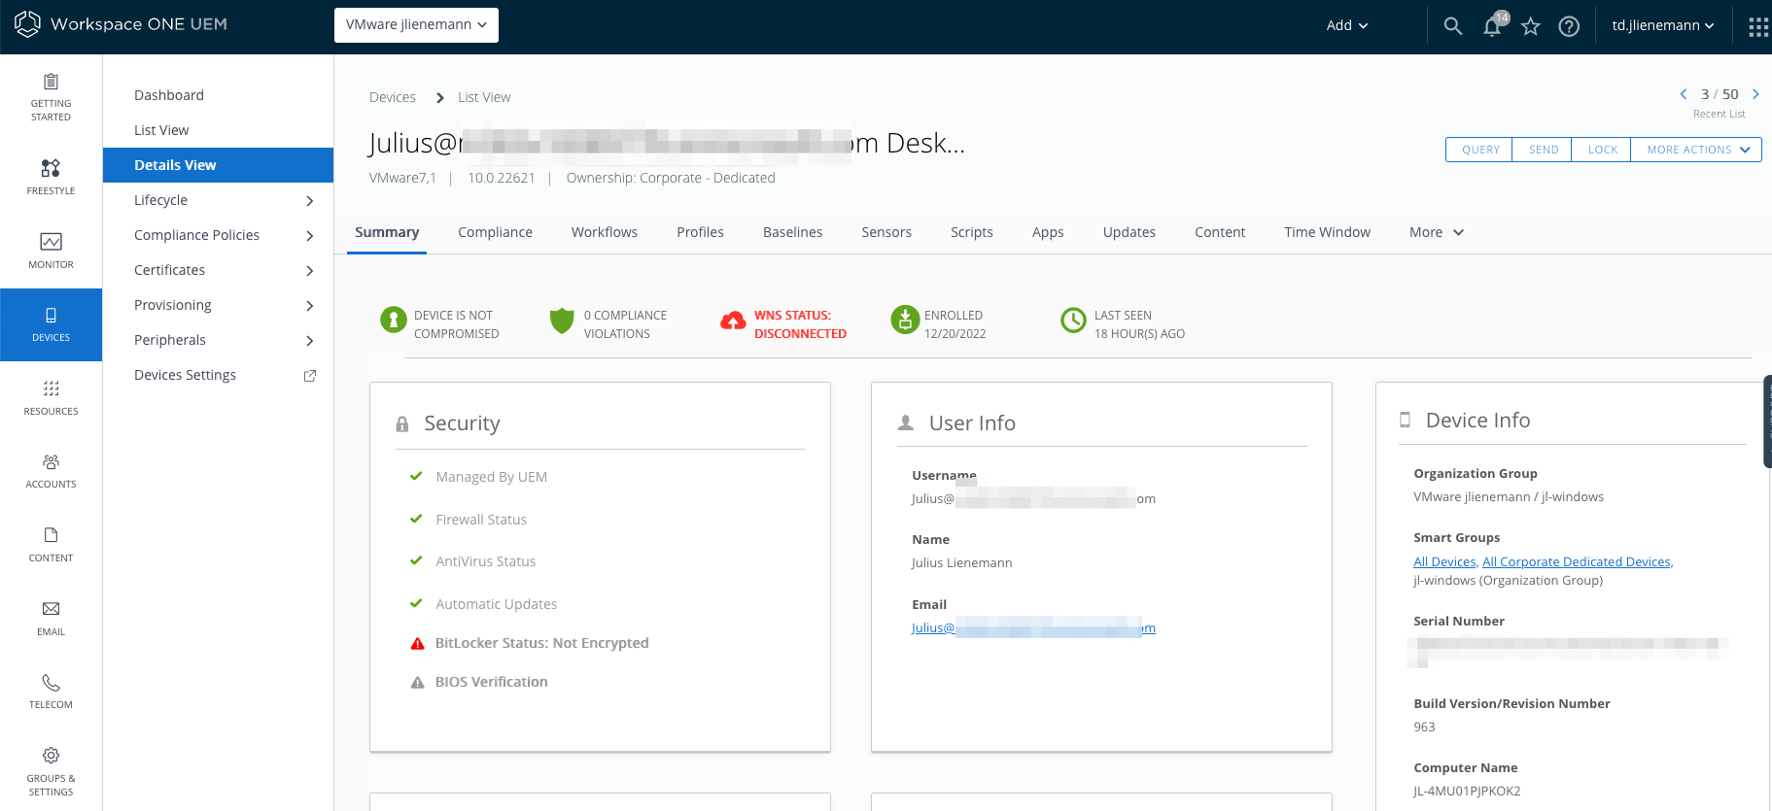Open the Monitor sidebar section
The image size is (1772, 811).
pyautogui.click(x=51, y=251)
